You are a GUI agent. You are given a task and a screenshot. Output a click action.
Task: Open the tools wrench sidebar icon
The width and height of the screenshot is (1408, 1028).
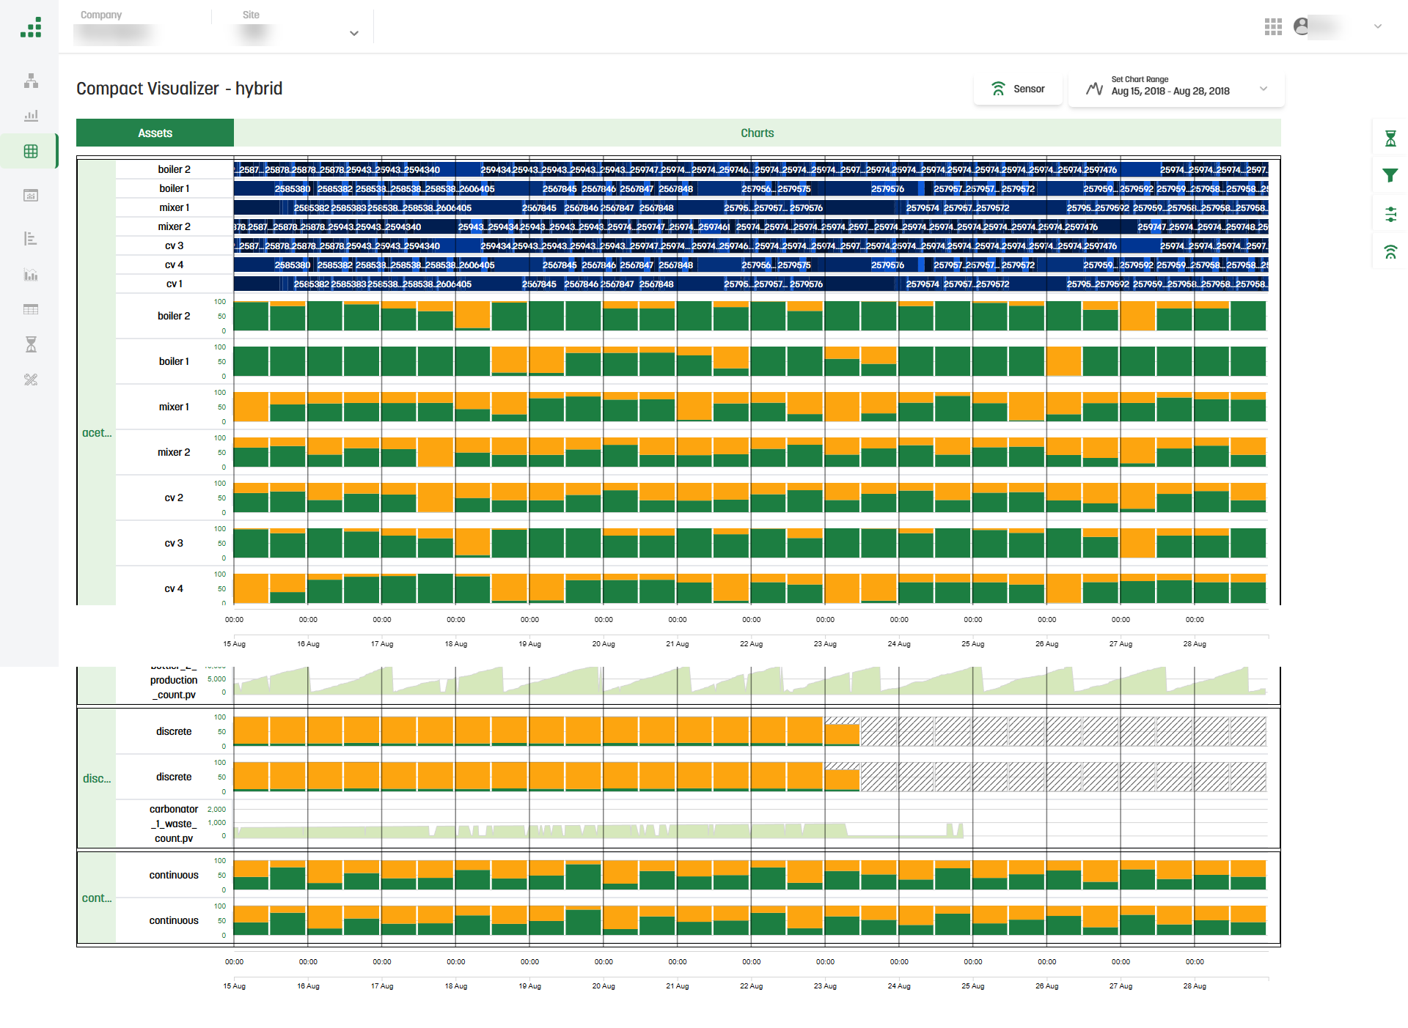pos(31,380)
